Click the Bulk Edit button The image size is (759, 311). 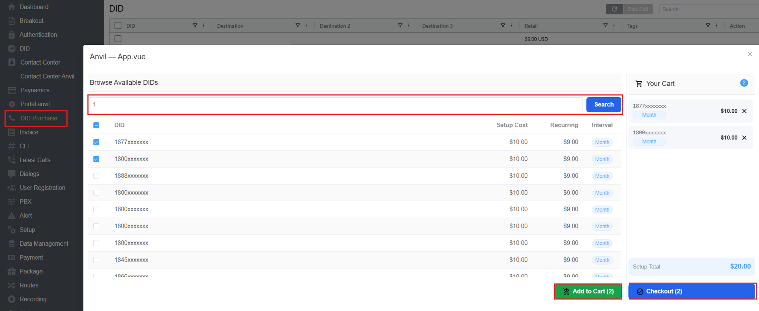pyautogui.click(x=638, y=9)
